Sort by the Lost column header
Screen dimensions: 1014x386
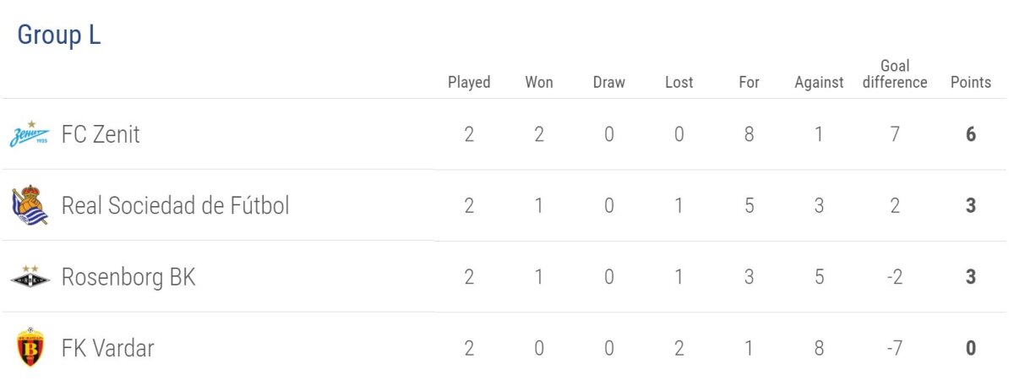pyautogui.click(x=679, y=82)
